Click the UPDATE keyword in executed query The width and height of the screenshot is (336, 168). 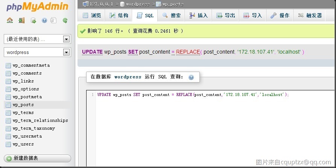(x=92, y=52)
